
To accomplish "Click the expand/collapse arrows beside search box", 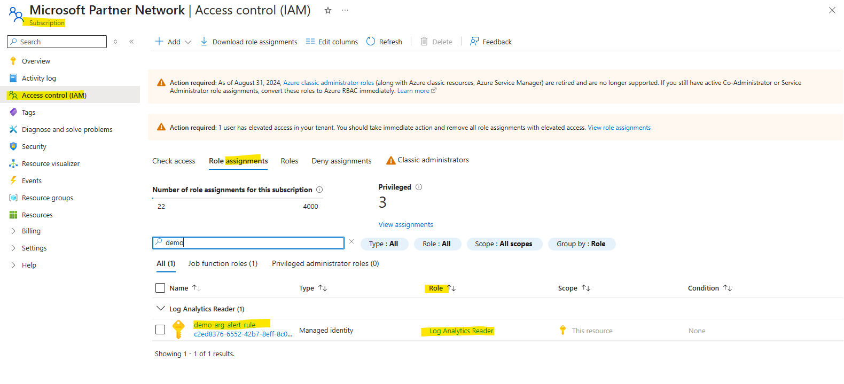I will coord(115,42).
